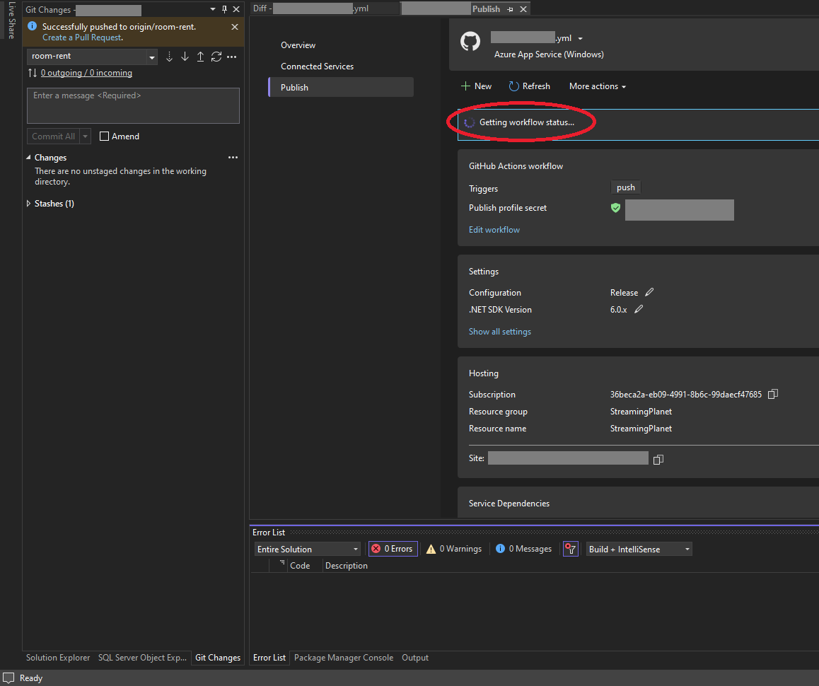Edit the .NET SDK Version with the pencil icon
This screenshot has height=686, width=819.
(x=638, y=309)
